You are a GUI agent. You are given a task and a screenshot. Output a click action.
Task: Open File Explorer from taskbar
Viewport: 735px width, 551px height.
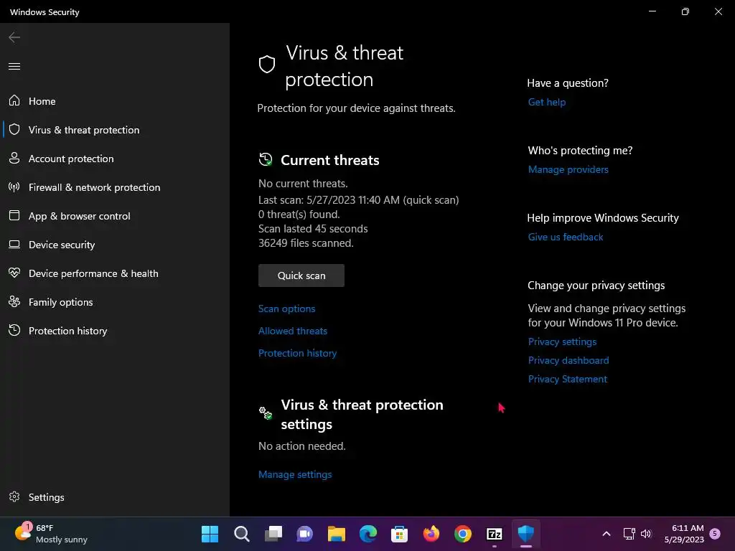[337, 534]
